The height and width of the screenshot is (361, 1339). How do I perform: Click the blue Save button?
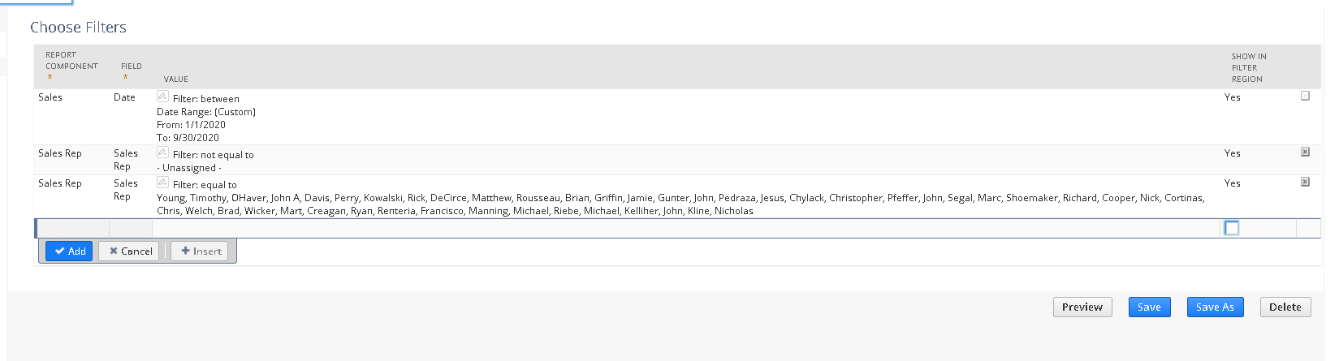pyautogui.click(x=1149, y=307)
